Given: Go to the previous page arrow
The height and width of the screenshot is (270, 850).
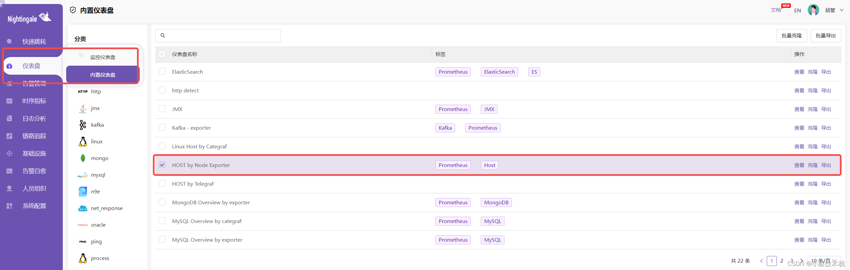Looking at the screenshot, I should (x=761, y=261).
